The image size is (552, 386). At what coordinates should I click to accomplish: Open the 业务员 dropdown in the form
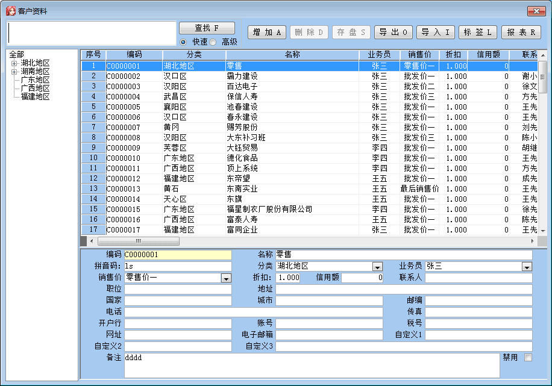527,267
